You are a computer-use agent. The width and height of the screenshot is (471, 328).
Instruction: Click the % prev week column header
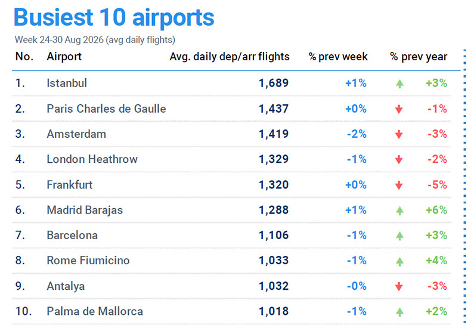click(x=338, y=57)
